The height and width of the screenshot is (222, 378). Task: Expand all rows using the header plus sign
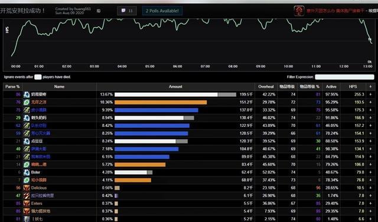370,87
